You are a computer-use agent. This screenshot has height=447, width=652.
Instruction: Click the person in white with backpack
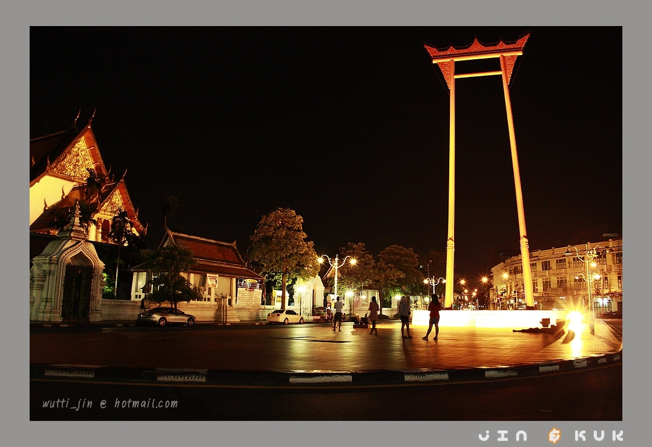[x=405, y=316]
